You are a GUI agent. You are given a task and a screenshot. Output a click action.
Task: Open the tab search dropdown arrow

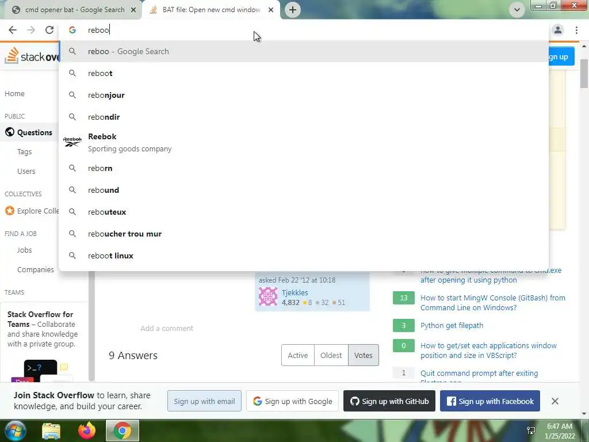click(x=517, y=10)
